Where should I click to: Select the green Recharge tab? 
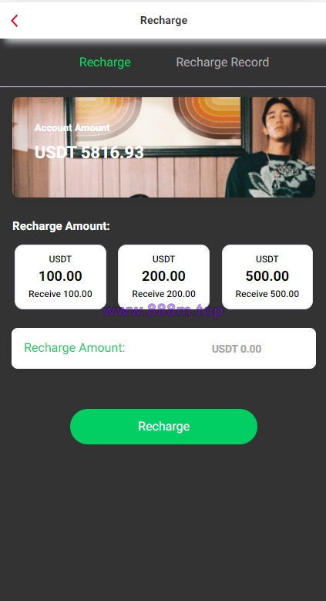point(105,62)
